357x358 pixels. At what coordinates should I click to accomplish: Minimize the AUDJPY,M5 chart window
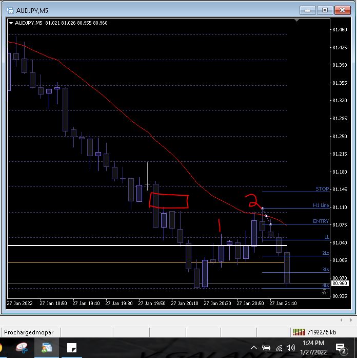tap(308, 10)
